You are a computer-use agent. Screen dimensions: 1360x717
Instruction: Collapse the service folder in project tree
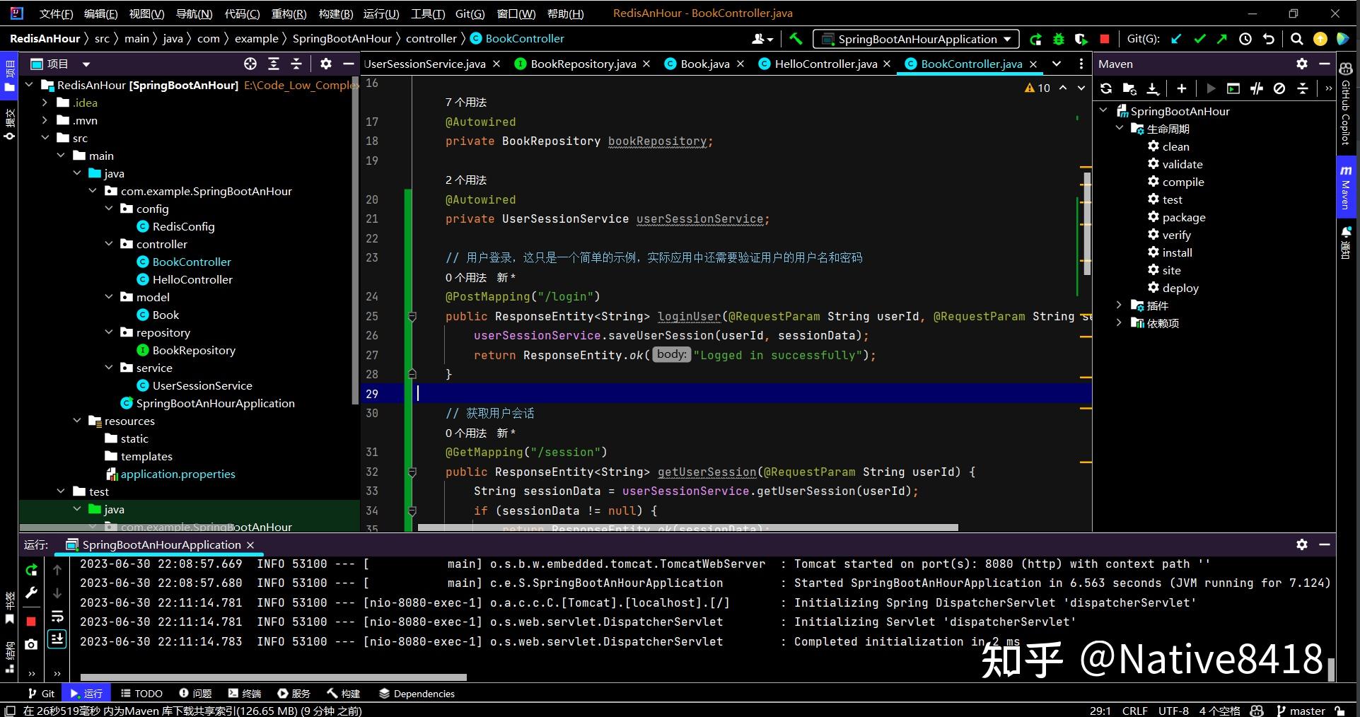click(x=109, y=368)
